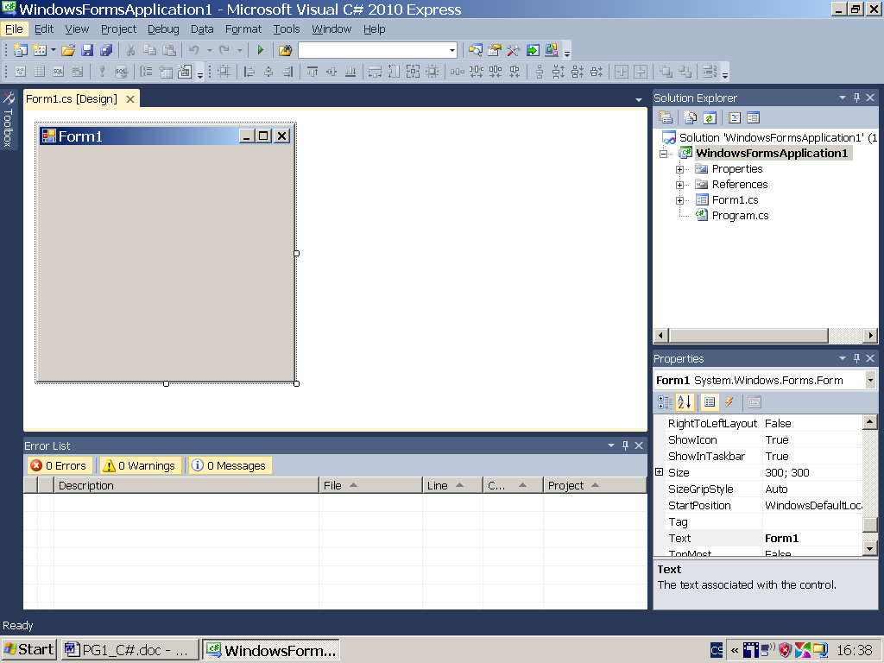The width and height of the screenshot is (884, 663).
Task: Open the Format menu
Action: tap(243, 29)
